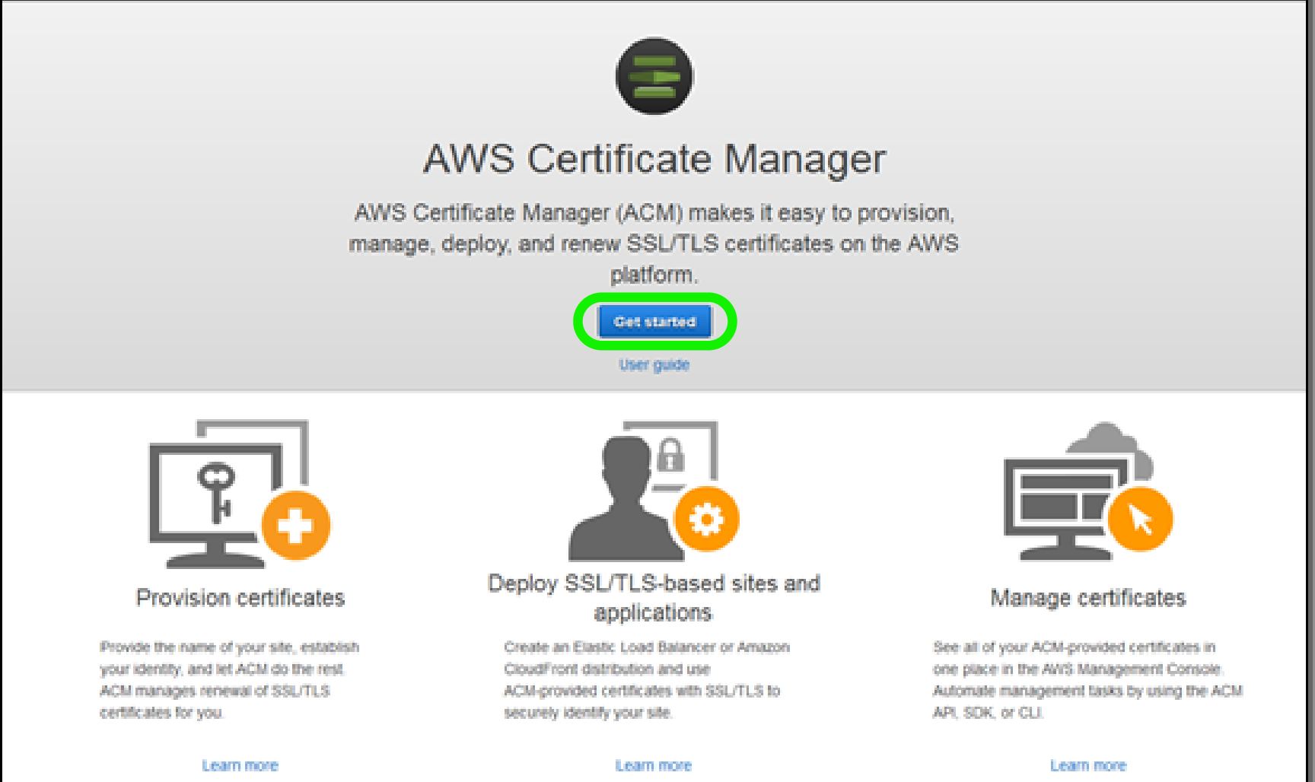Open Learn more under Manage certificates
This screenshot has height=782, width=1315.
1088,765
